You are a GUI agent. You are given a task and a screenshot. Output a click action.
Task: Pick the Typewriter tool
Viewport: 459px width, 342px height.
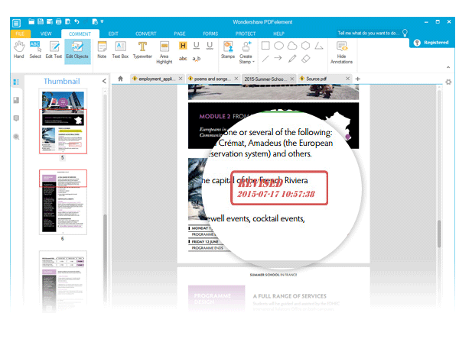tap(142, 50)
